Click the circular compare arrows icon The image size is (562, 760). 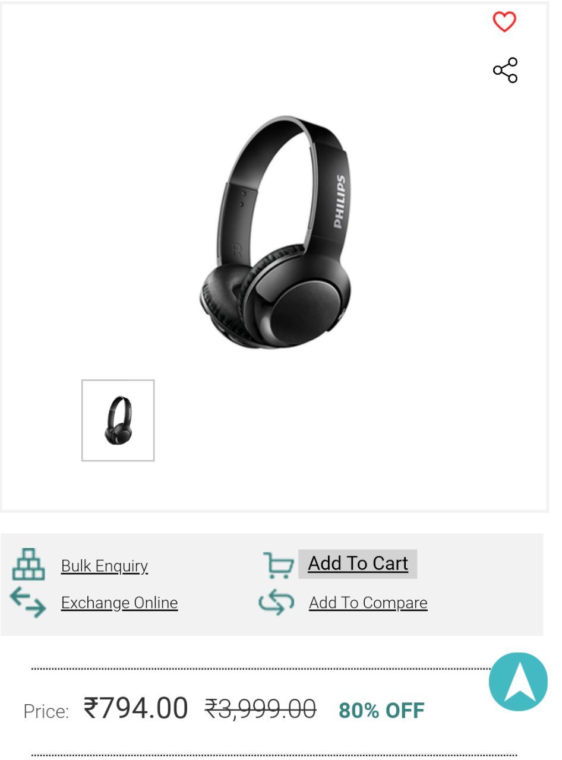coord(276,603)
